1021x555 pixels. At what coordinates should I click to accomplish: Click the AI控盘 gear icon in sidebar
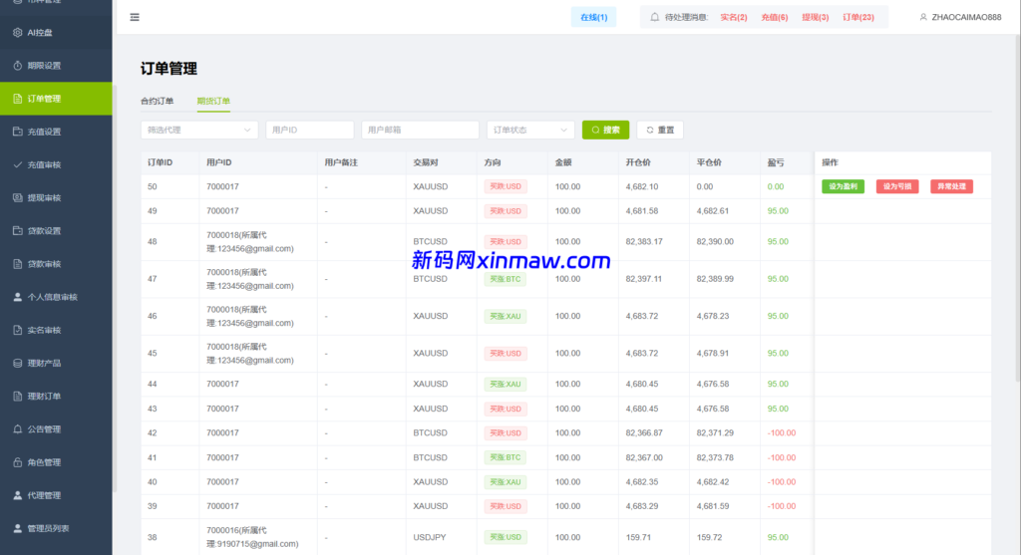point(18,32)
